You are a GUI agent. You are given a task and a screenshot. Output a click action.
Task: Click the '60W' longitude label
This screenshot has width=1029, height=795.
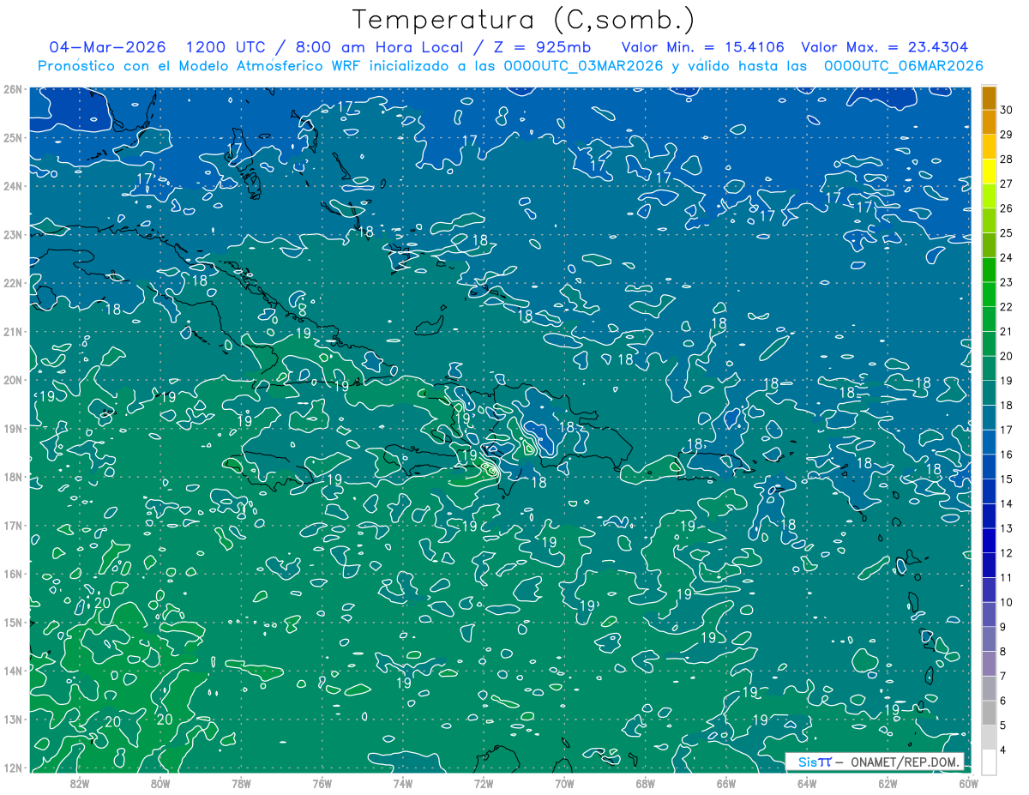point(968,783)
